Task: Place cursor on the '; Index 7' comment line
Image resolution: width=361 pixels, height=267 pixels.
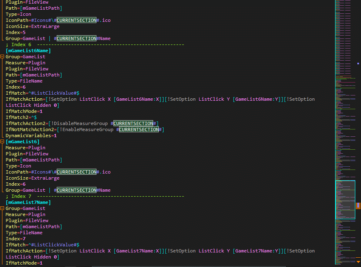Action: (18, 196)
